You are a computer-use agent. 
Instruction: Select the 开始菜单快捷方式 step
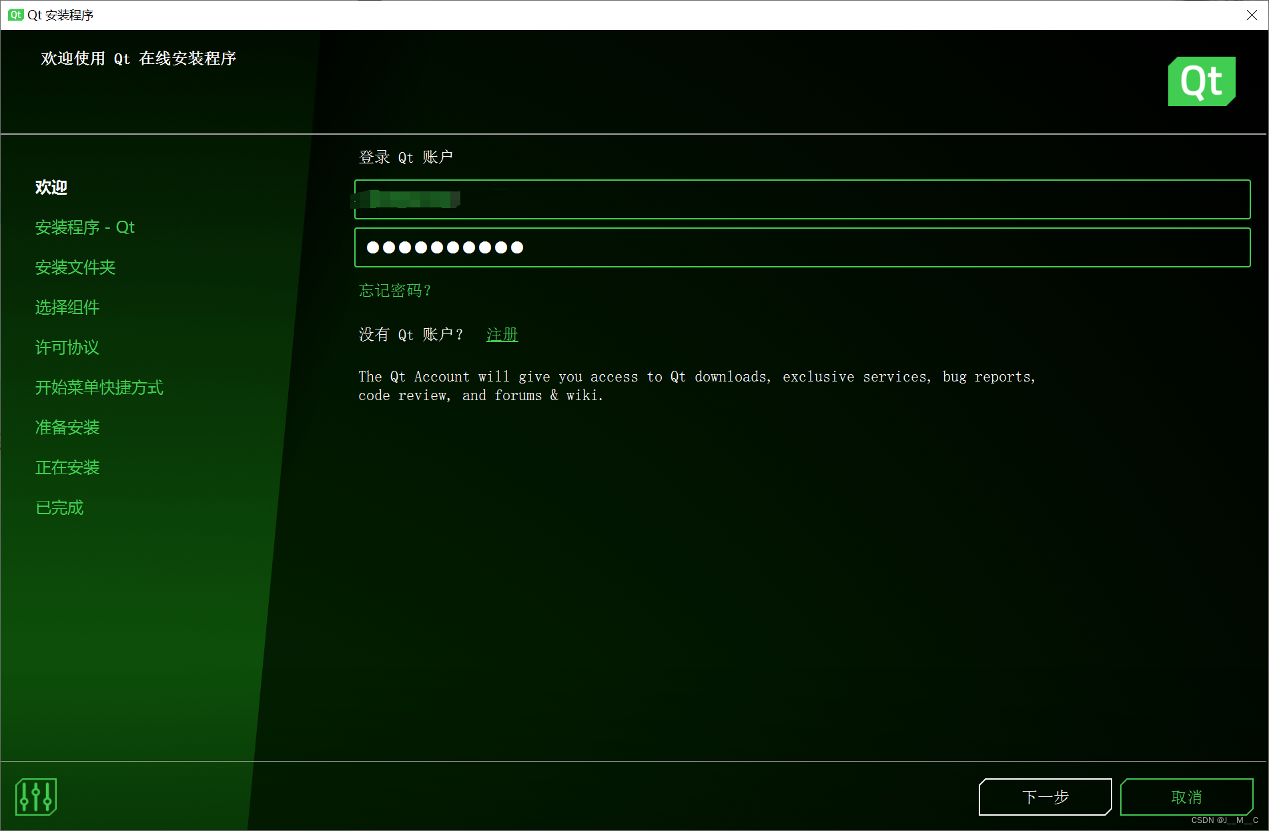(x=99, y=387)
